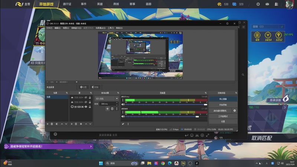
Task: Click the 开始录制 button
Action: (x=223, y=105)
